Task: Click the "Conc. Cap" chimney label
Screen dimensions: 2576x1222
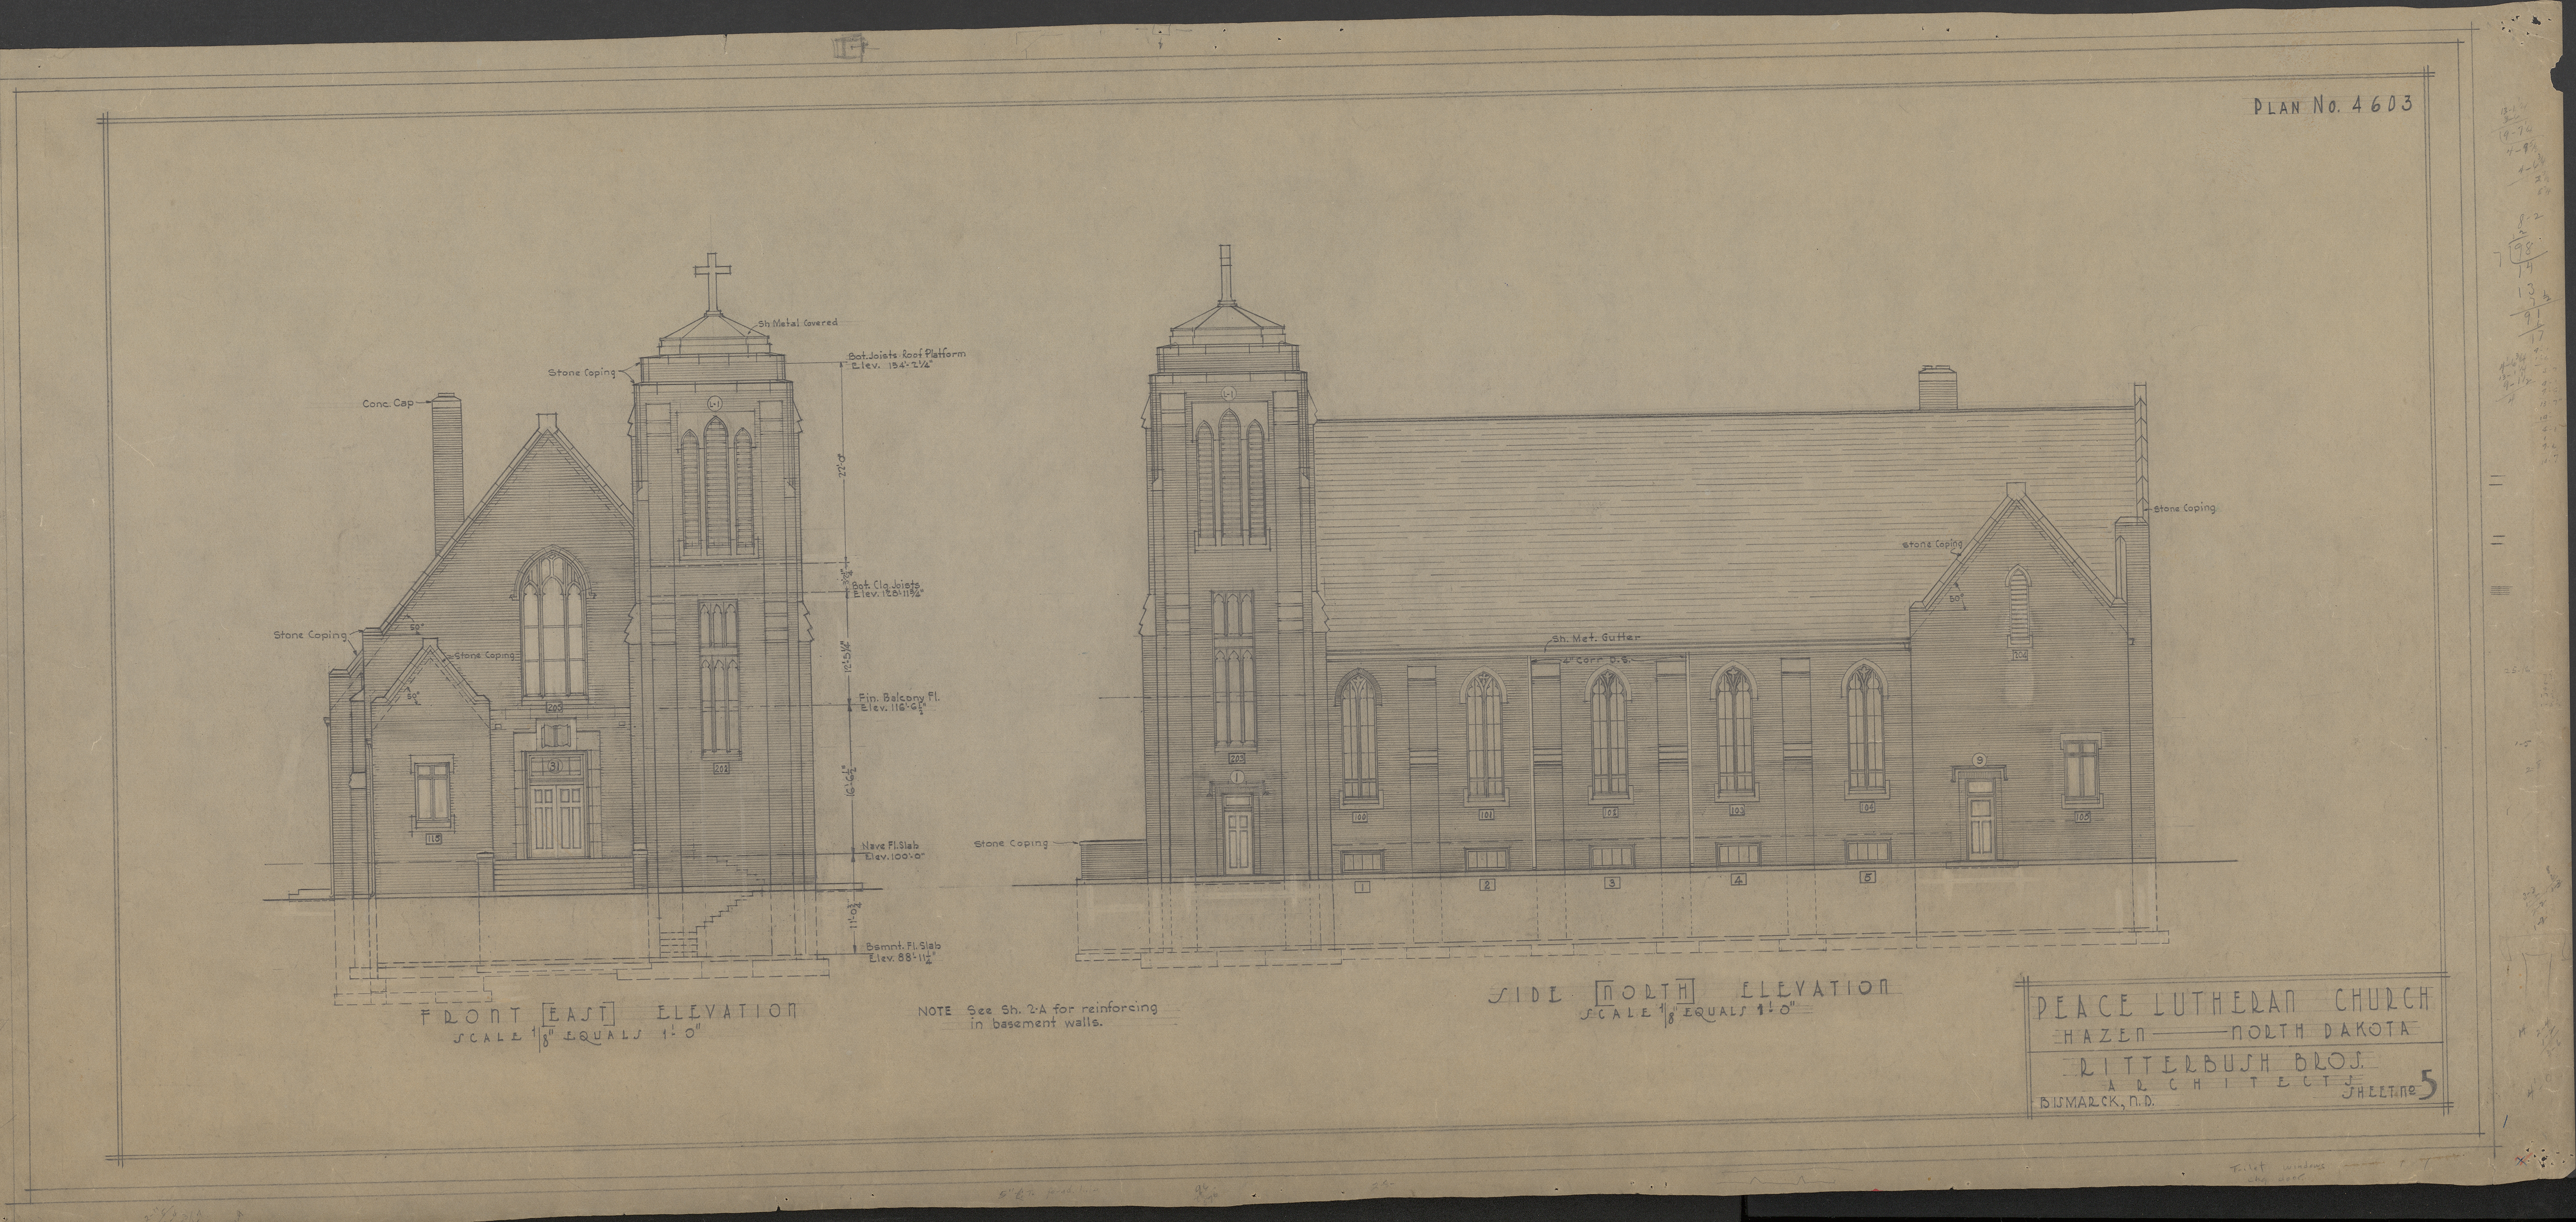Action: click(x=387, y=404)
